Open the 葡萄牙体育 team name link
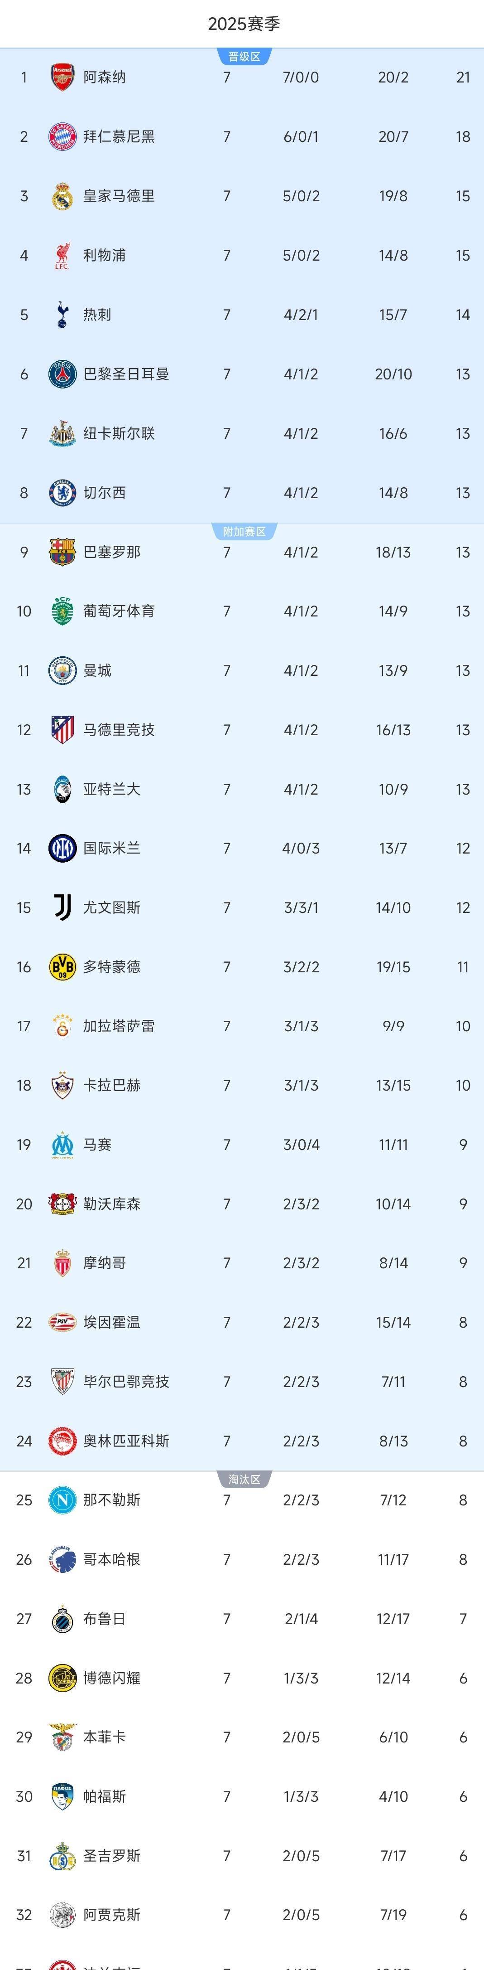Screen dimensions: 484x1970 (119, 611)
